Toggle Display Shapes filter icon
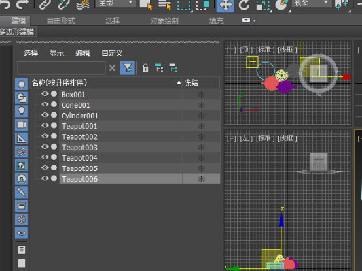362x271 pixels. tap(22, 98)
